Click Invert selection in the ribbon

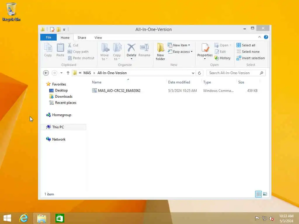[251, 58]
